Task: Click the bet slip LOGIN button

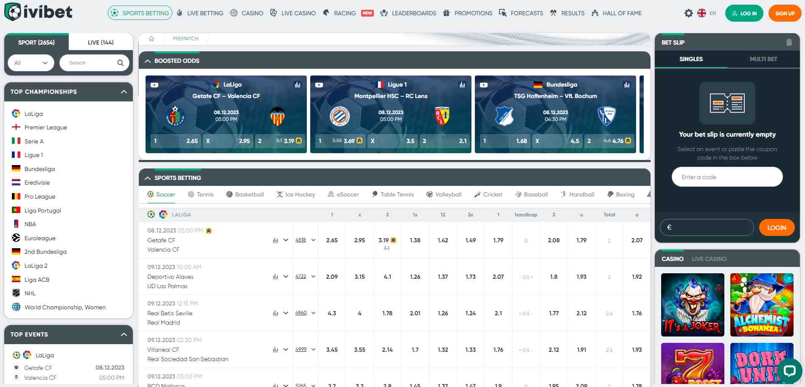Action: [777, 228]
